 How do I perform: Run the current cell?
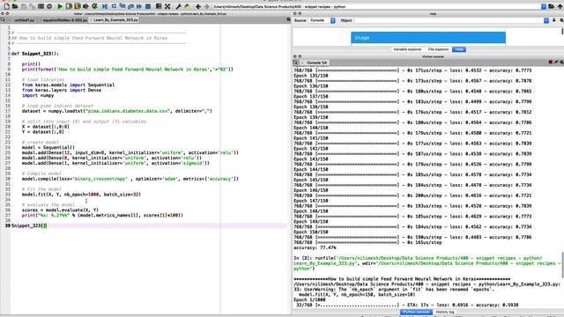pos(69,6)
